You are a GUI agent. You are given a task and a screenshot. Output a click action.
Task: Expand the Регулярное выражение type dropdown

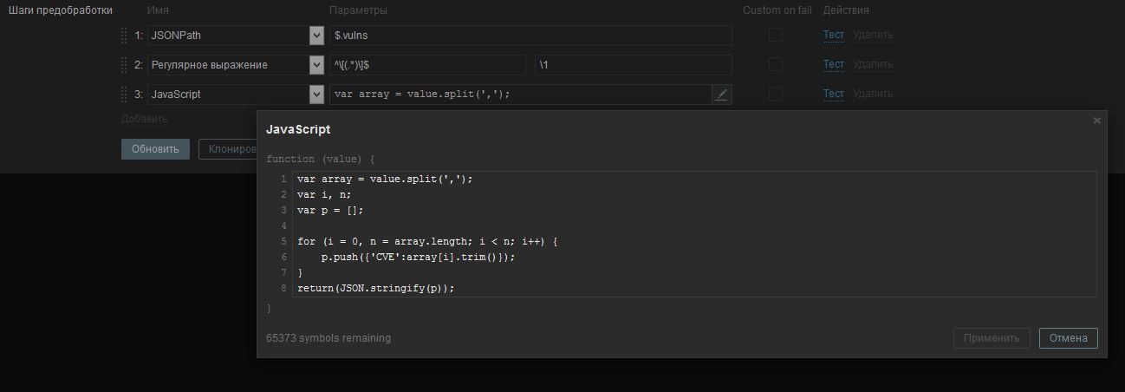pyautogui.click(x=316, y=65)
